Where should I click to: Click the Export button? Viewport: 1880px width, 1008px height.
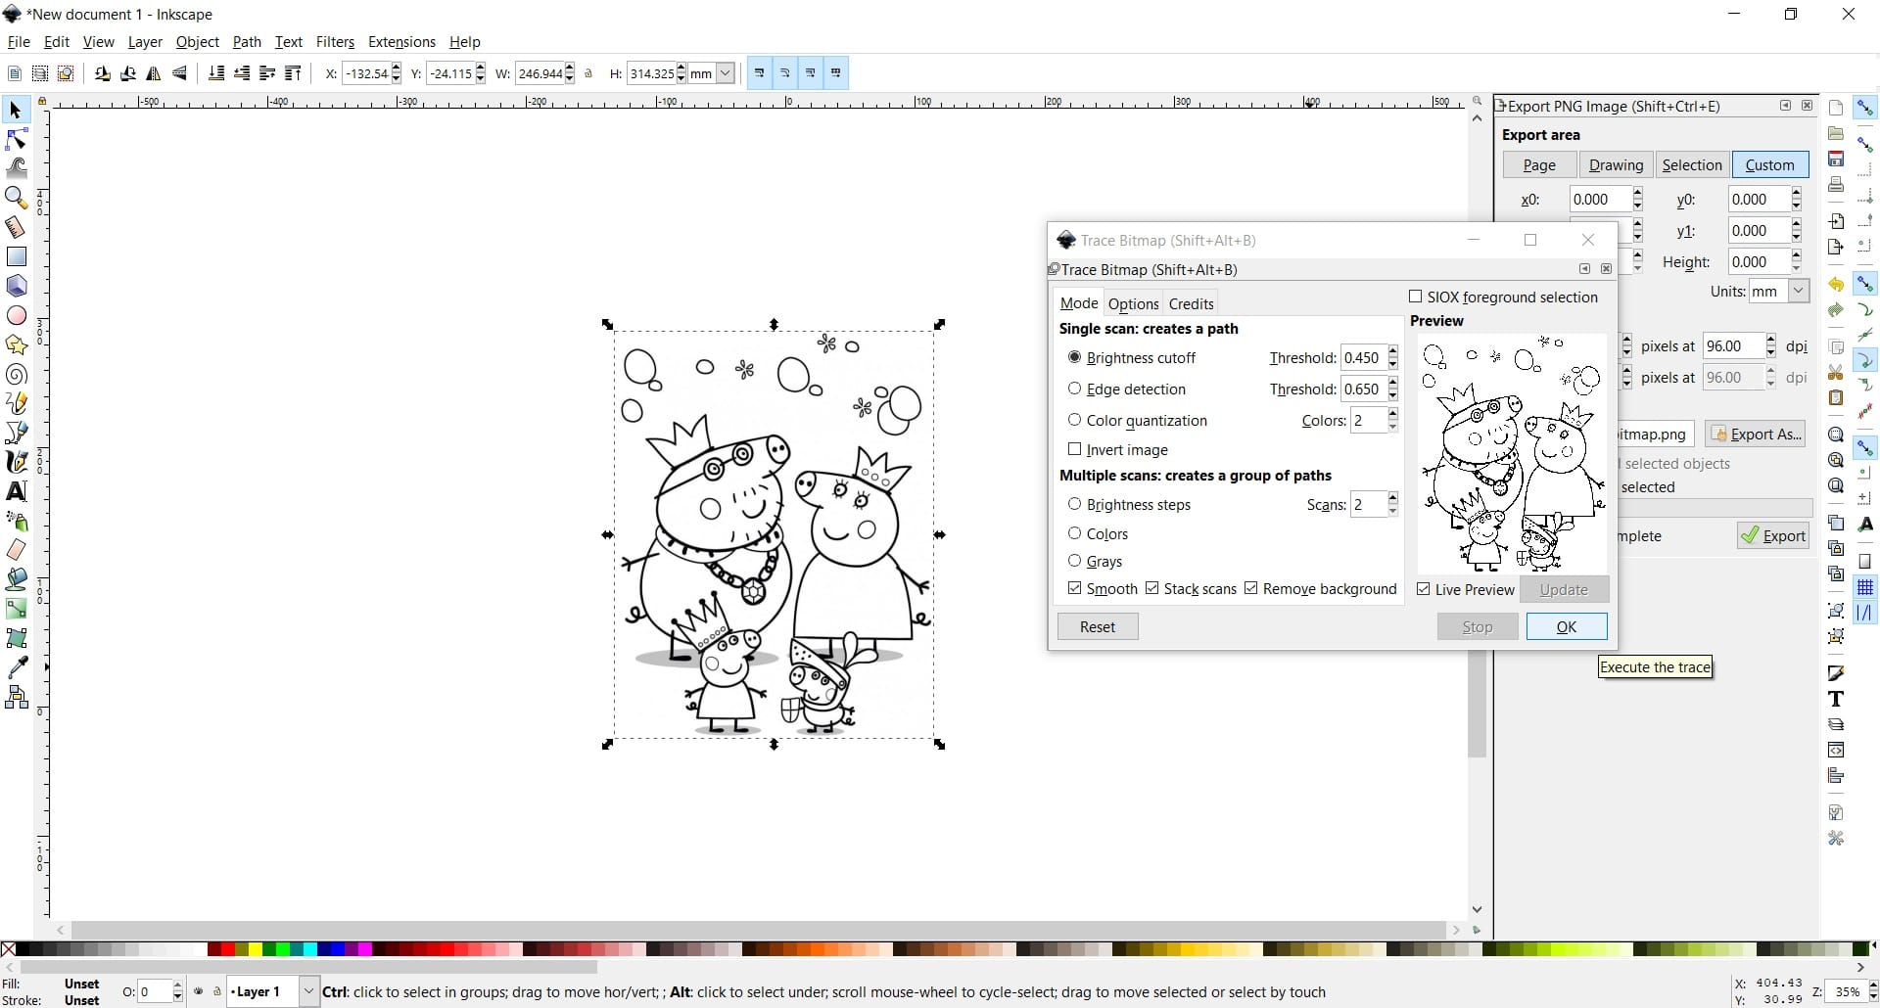(1773, 535)
